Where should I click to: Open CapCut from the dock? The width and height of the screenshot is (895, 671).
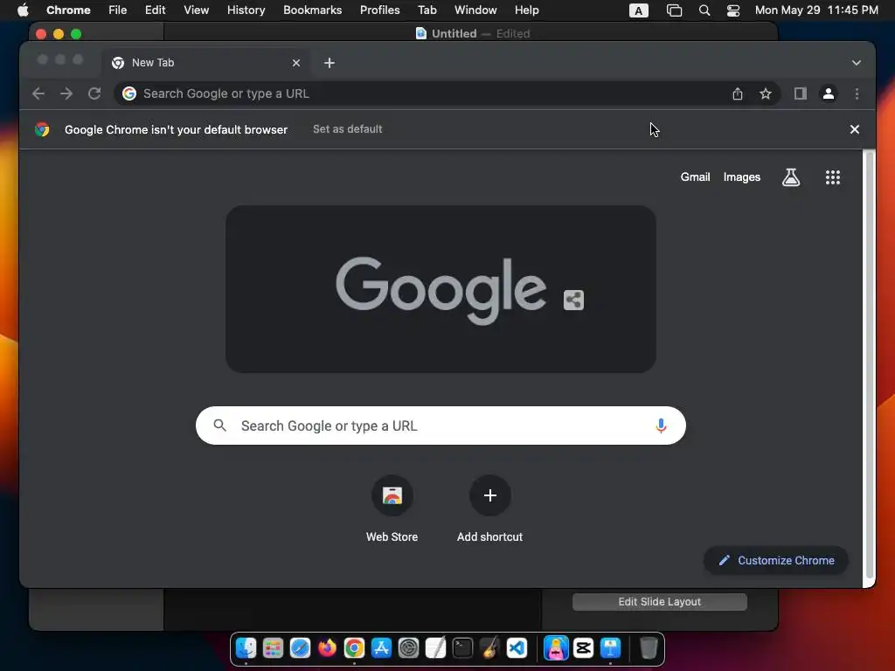(583, 648)
